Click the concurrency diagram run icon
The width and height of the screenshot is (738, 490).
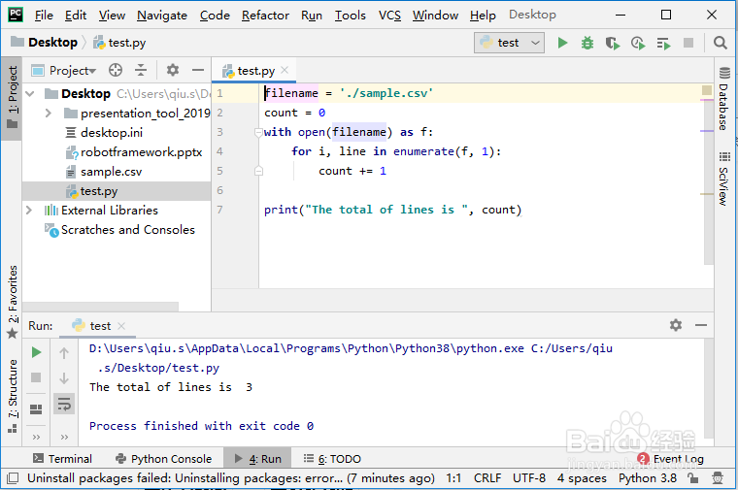tap(663, 44)
